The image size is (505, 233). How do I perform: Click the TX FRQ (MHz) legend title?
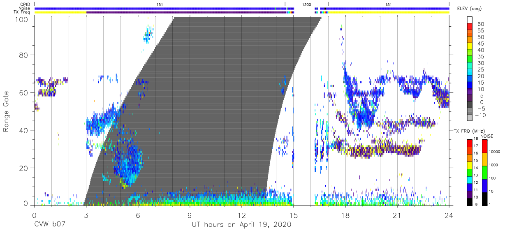tap(469, 131)
